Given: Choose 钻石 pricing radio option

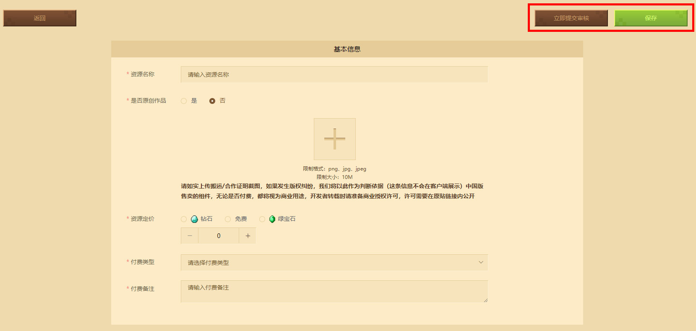Looking at the screenshot, I should coord(184,219).
